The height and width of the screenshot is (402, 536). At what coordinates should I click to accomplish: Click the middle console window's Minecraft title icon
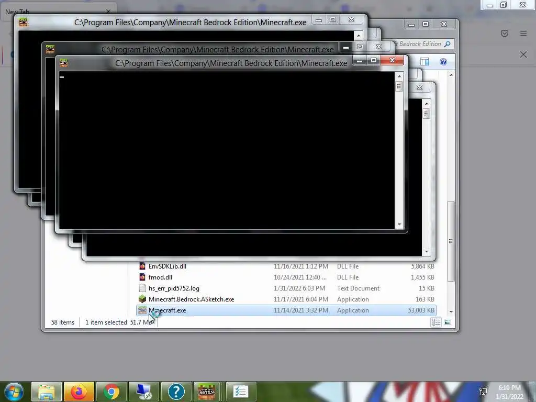[x=50, y=49]
